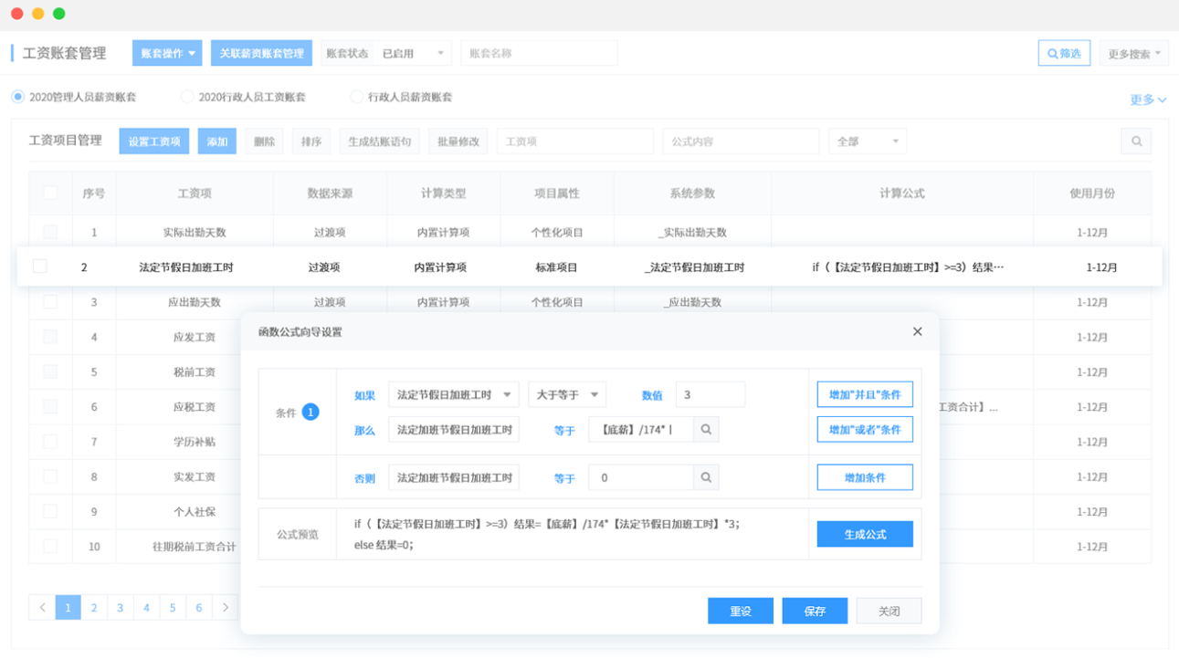1179x658 pixels.
Task: Go to page 3 in pagination
Action: (x=120, y=607)
